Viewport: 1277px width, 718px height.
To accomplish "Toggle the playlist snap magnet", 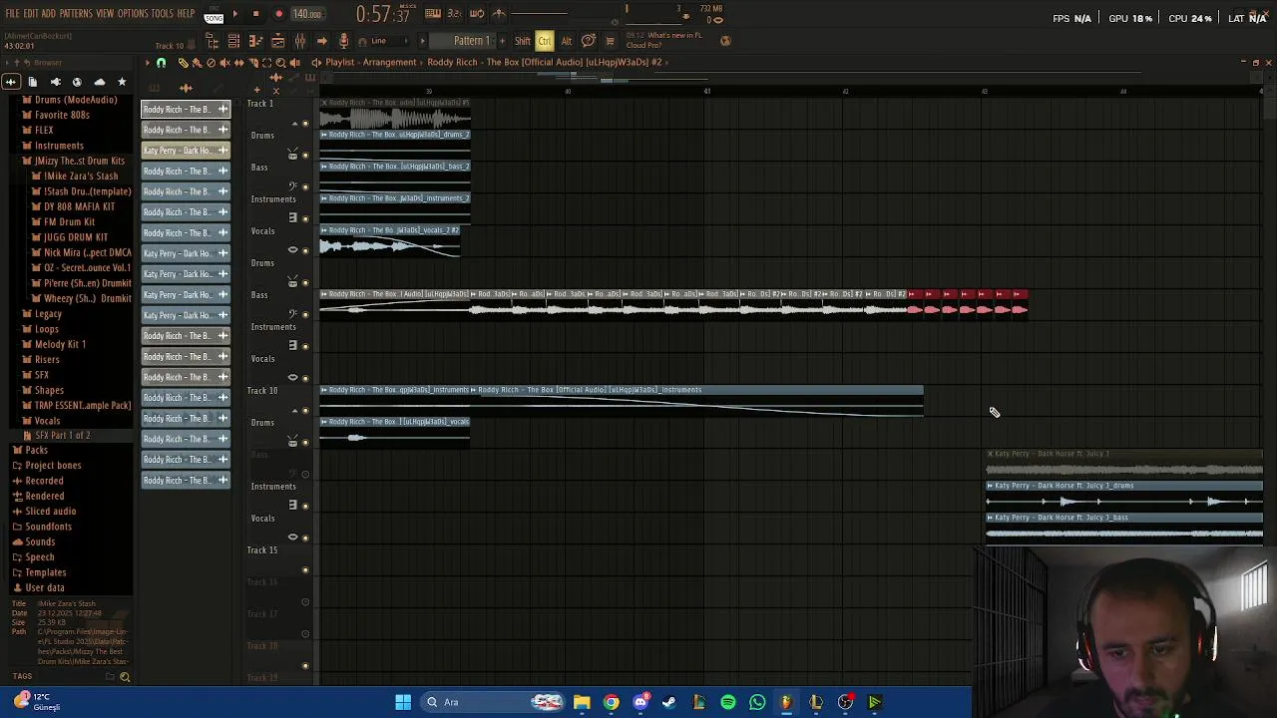I will coord(161,63).
